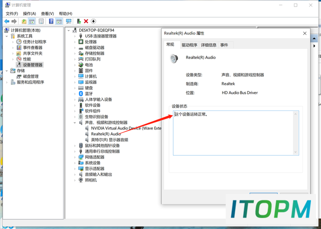The width and height of the screenshot is (321, 229).
Task: Close the Realtek(R) Audio 属性 dialog
Action: point(304,33)
